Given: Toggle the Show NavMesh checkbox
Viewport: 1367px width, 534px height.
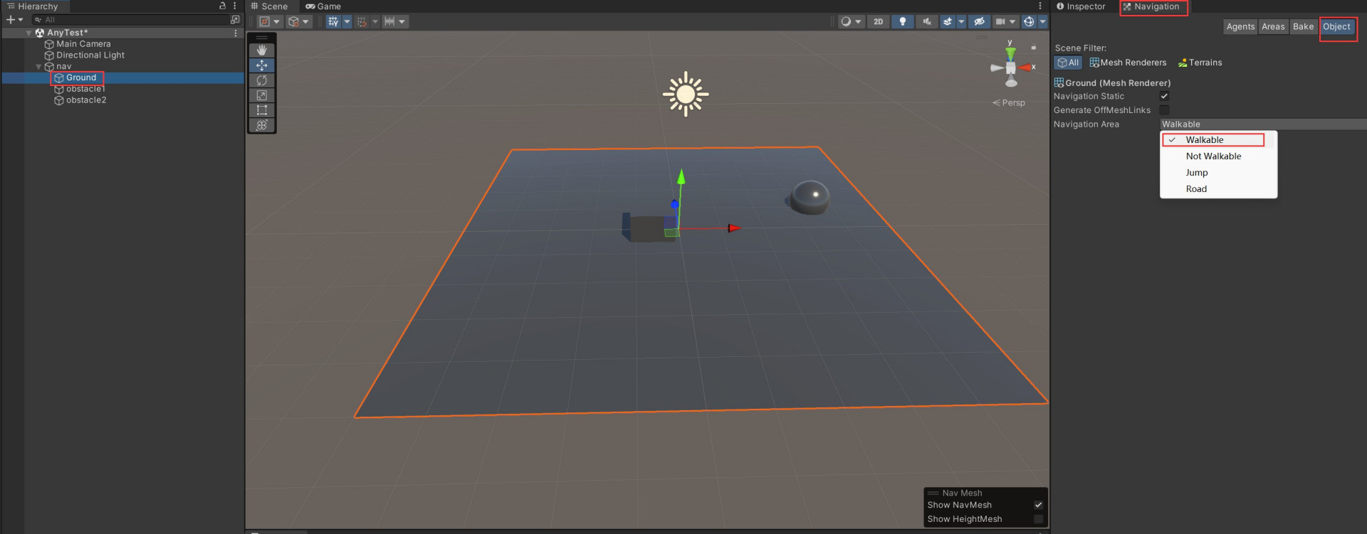Looking at the screenshot, I should [1038, 505].
